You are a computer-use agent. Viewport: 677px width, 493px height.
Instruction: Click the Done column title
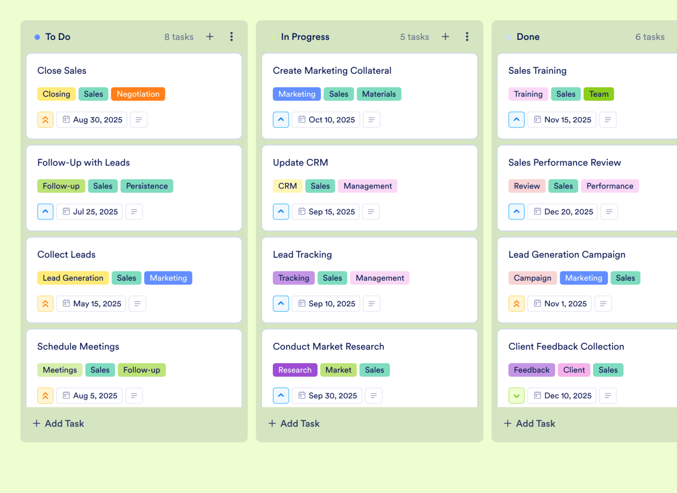click(528, 37)
